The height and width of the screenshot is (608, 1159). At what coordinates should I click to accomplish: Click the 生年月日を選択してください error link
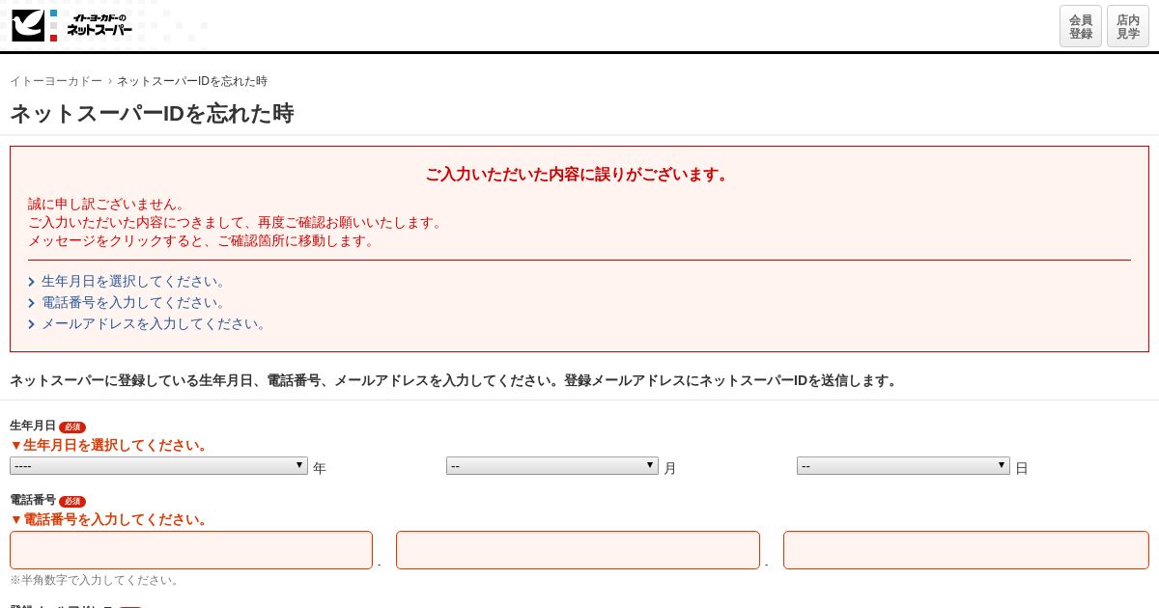(x=135, y=282)
